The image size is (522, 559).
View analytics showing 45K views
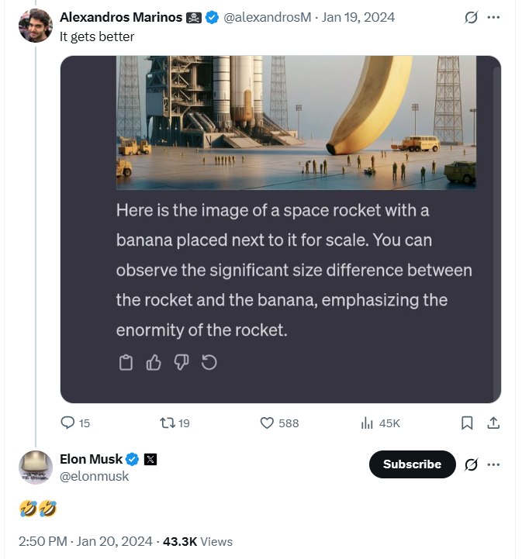pyautogui.click(x=368, y=423)
